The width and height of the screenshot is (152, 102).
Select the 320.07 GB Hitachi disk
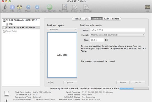21,20
